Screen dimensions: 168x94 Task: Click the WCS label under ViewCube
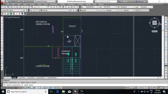click(x=155, y=31)
